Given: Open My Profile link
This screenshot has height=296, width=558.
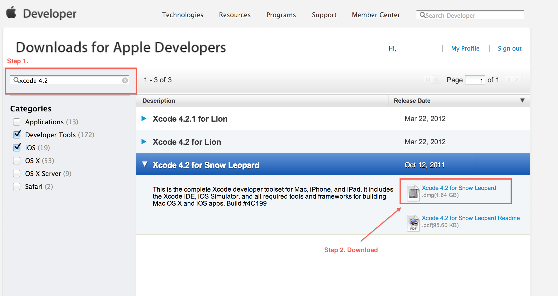Looking at the screenshot, I should [465, 48].
